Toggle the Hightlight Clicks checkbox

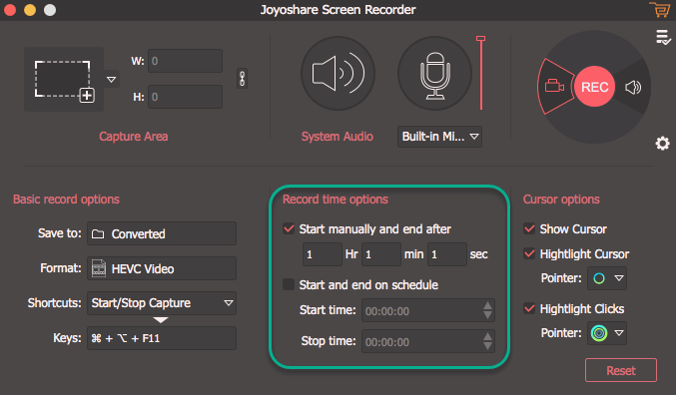[x=529, y=308]
